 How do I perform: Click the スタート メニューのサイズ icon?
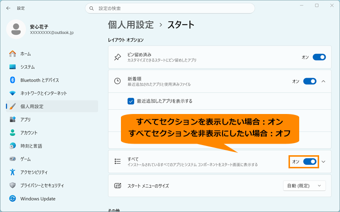(x=118, y=186)
